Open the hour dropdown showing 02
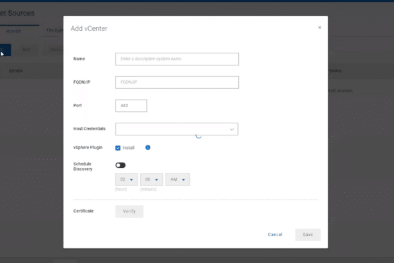Image resolution: width=394 pixels, height=263 pixels. point(127,179)
